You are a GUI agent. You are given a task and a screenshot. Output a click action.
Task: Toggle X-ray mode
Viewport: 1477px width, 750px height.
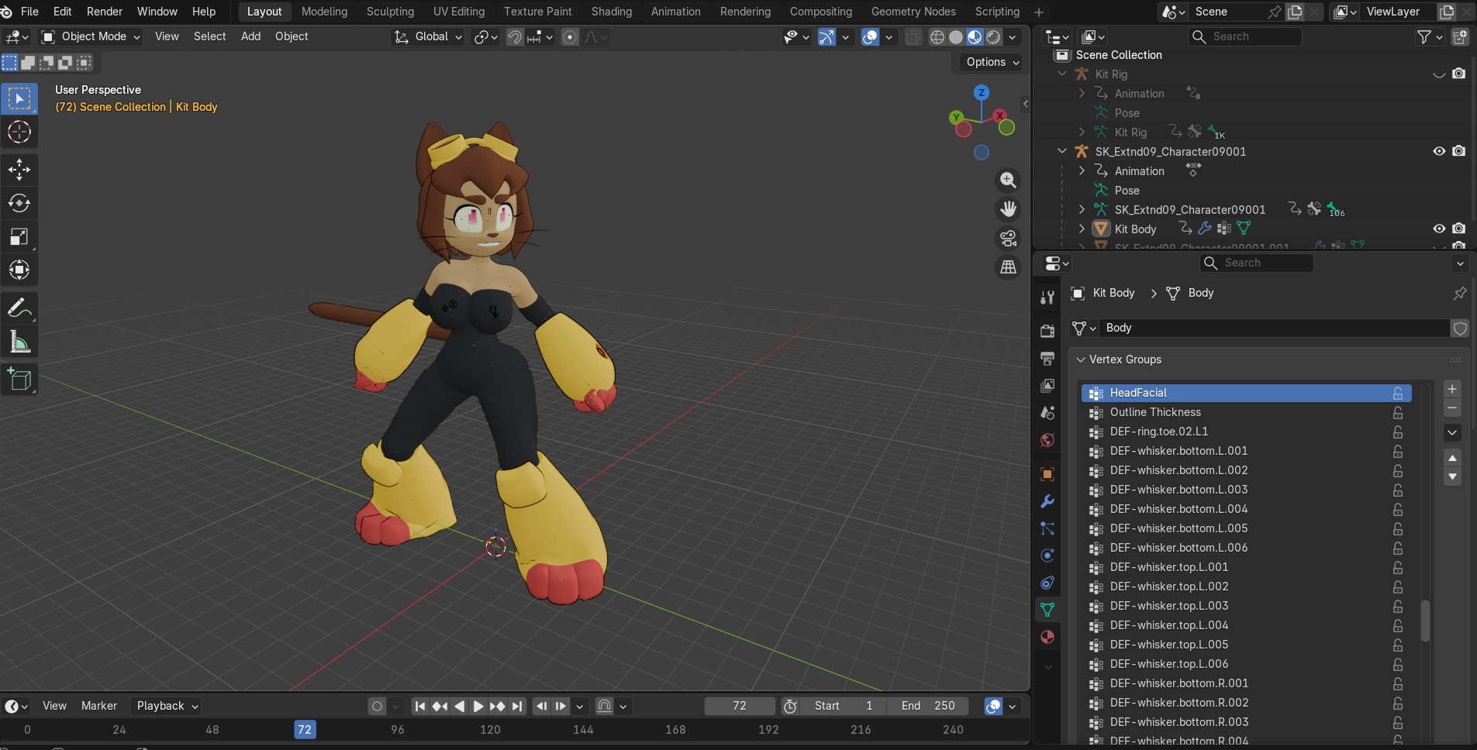pyautogui.click(x=913, y=37)
